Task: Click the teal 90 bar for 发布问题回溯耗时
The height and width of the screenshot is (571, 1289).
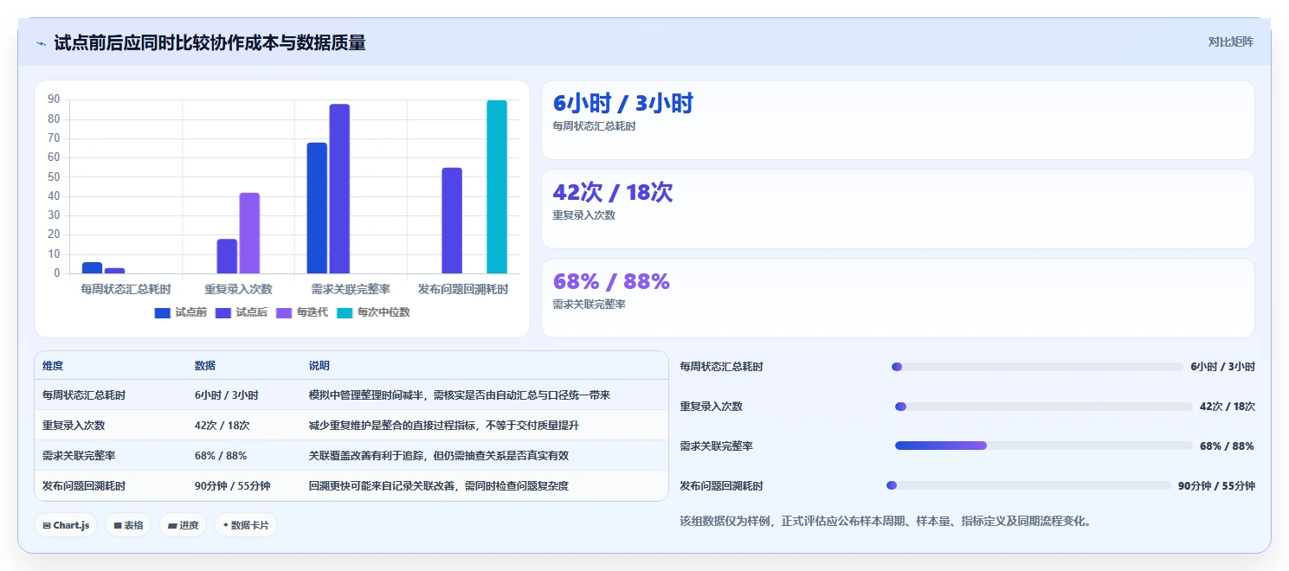Action: point(497,187)
